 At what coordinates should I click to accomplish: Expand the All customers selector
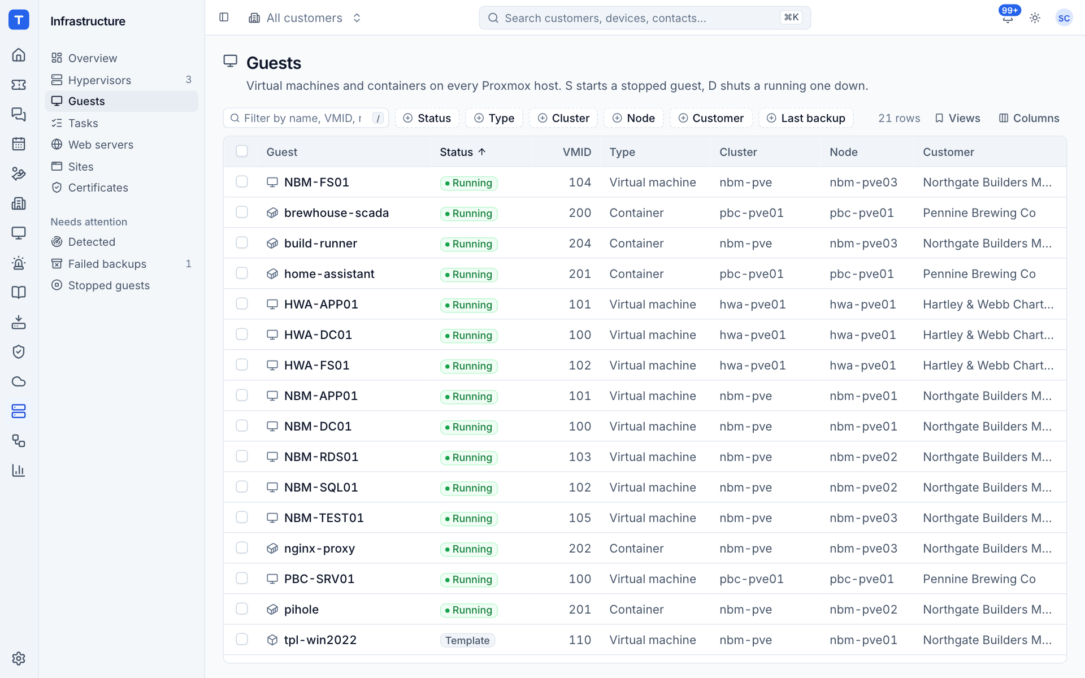(x=305, y=18)
